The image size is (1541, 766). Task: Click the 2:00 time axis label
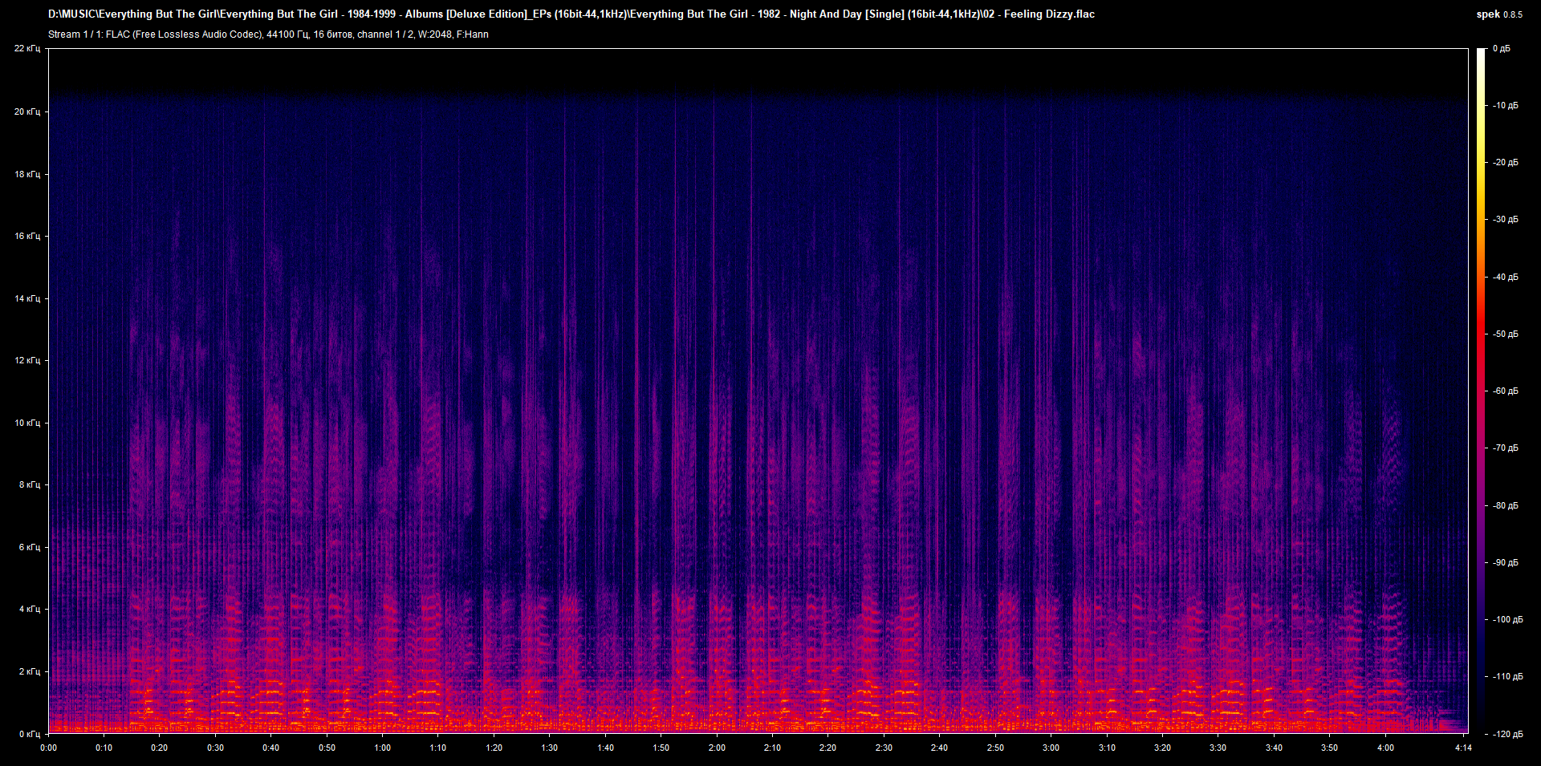click(717, 748)
